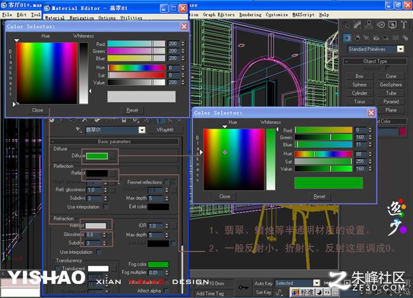This screenshot has height=298, width=413.
Task: Open the MAXScript menu
Action: (303, 15)
